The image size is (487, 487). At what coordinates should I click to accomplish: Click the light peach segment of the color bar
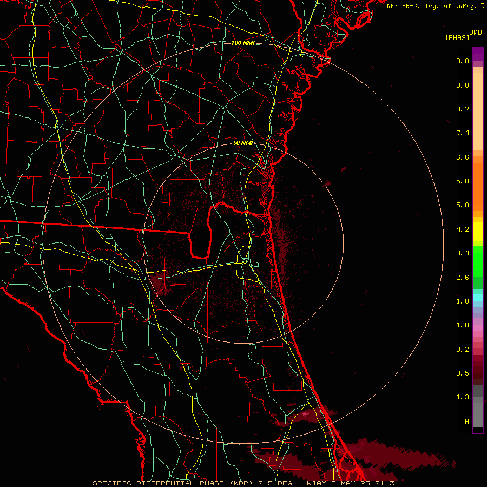478,111
